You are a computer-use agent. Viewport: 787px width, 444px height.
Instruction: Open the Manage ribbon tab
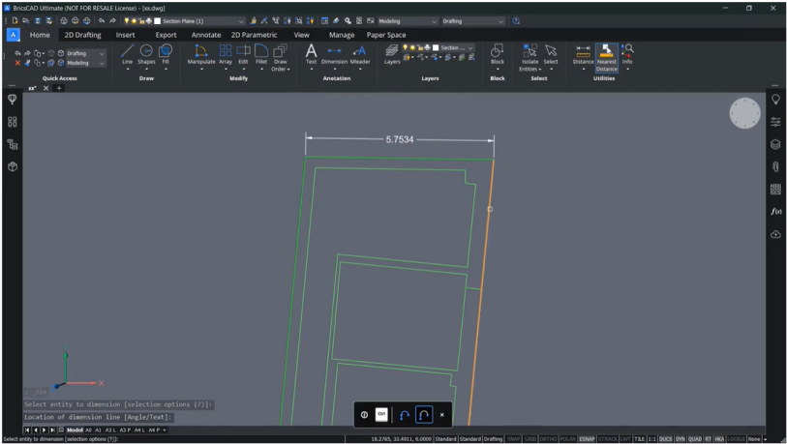[342, 35]
